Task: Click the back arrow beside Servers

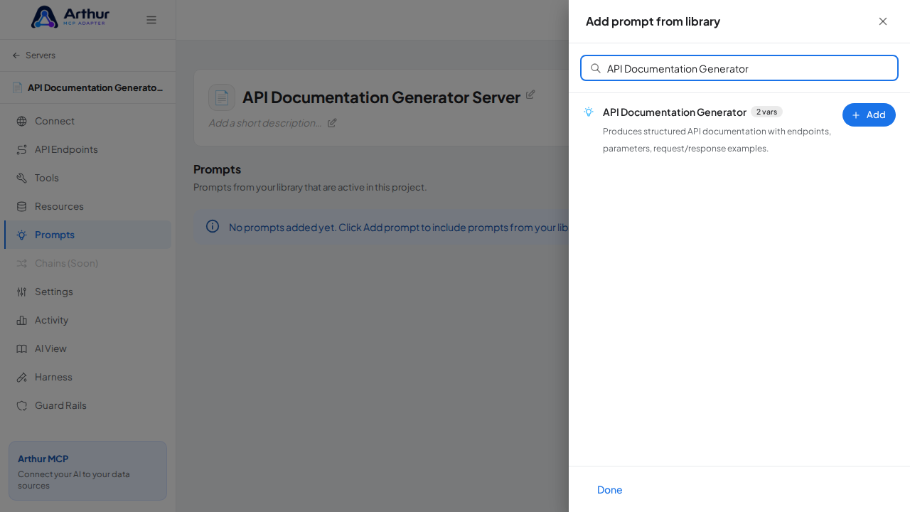Action: [x=16, y=55]
